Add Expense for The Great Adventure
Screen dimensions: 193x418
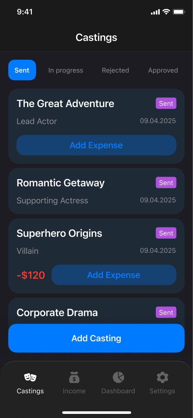96,145
